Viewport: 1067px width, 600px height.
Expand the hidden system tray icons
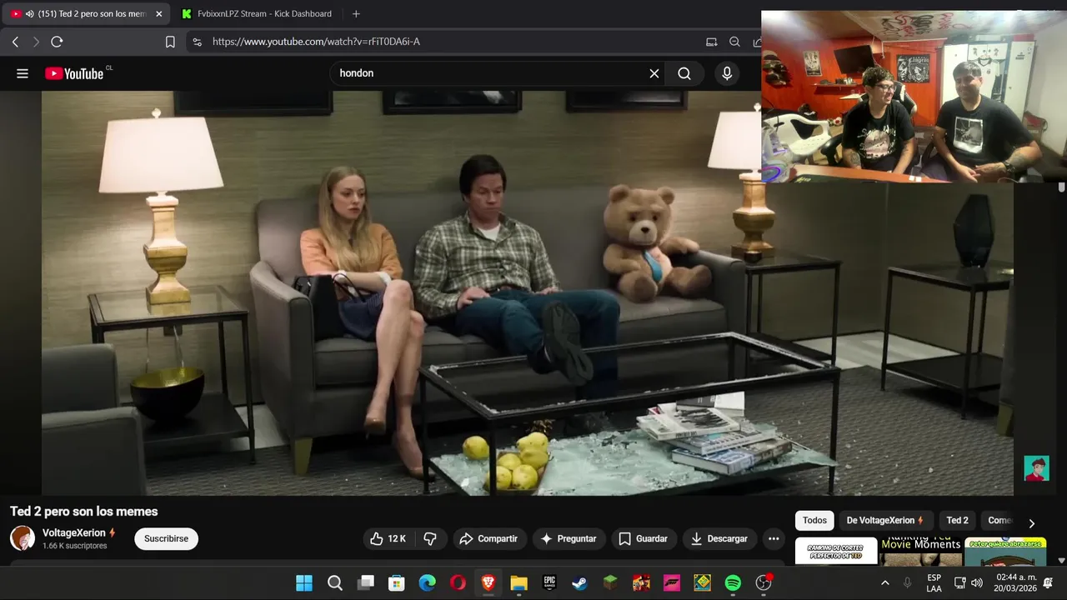click(x=884, y=583)
